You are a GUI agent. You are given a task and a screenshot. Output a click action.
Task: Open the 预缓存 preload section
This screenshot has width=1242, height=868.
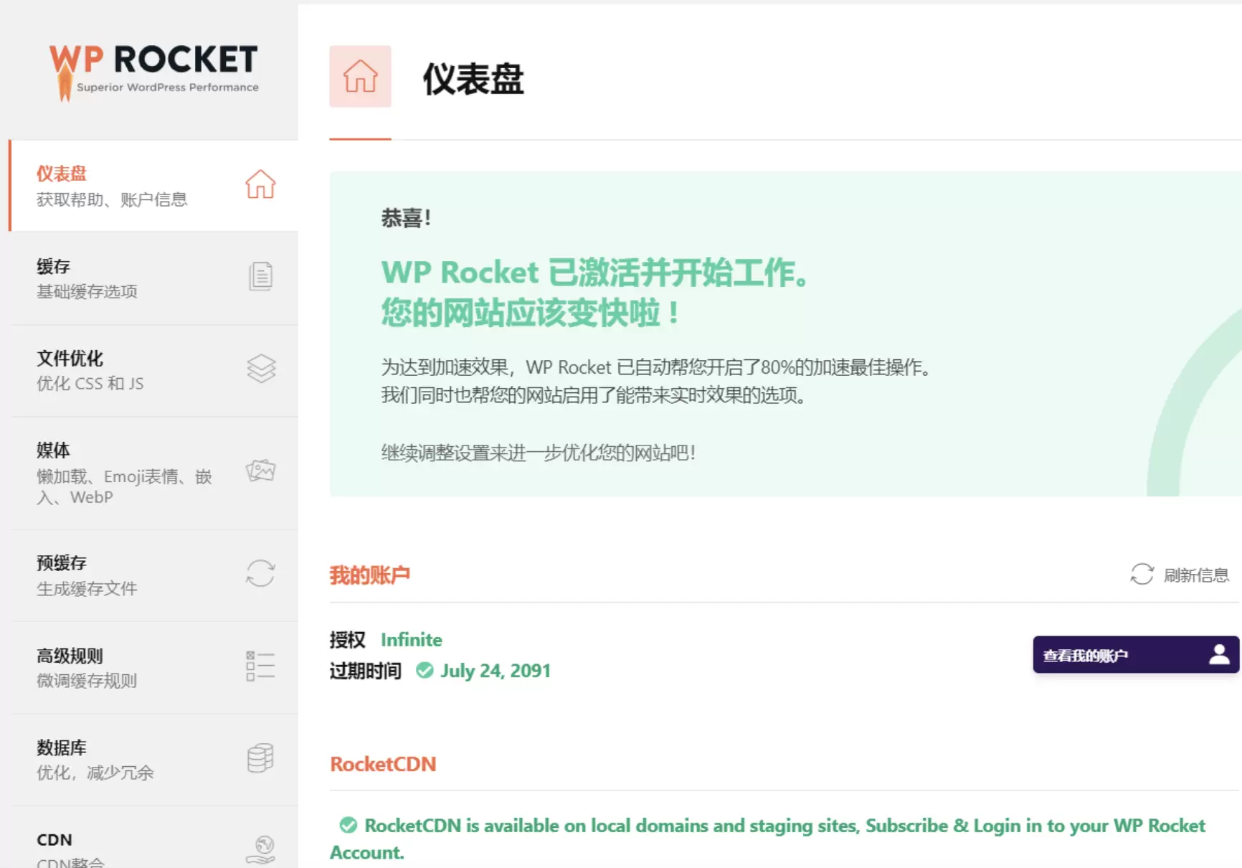(153, 575)
